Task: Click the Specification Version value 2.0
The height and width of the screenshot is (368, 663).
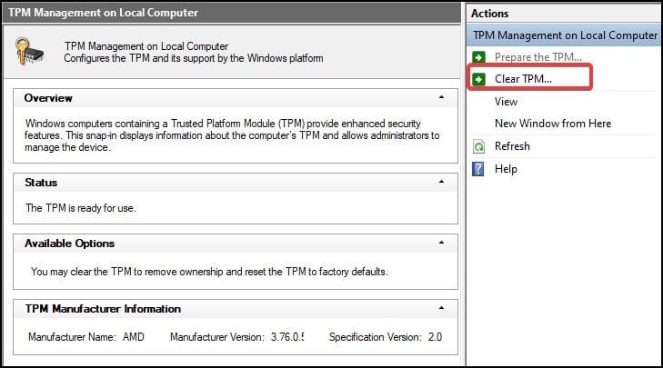Action: [434, 337]
